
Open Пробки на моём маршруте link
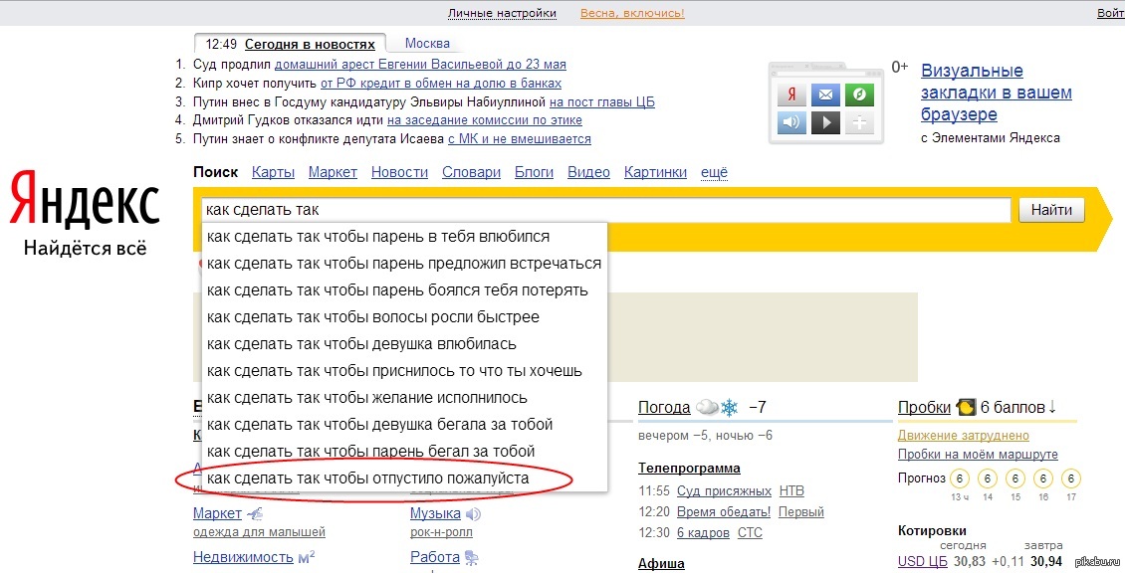tap(978, 454)
